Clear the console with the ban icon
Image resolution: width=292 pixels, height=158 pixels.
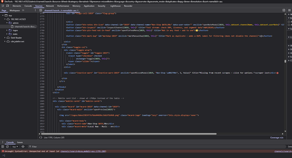[x=8, y=147]
